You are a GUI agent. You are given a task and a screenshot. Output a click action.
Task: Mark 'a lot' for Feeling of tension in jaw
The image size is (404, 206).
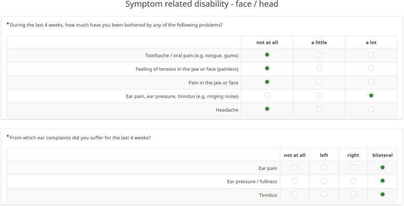tap(371, 68)
